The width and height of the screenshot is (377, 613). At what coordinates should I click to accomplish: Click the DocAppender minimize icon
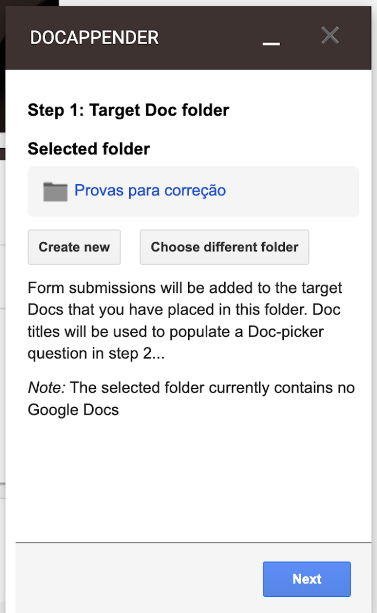(271, 41)
